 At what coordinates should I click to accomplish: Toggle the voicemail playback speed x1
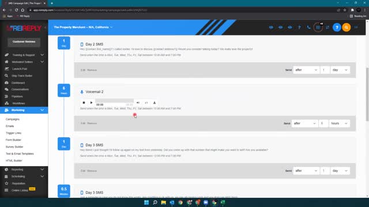pos(146,102)
